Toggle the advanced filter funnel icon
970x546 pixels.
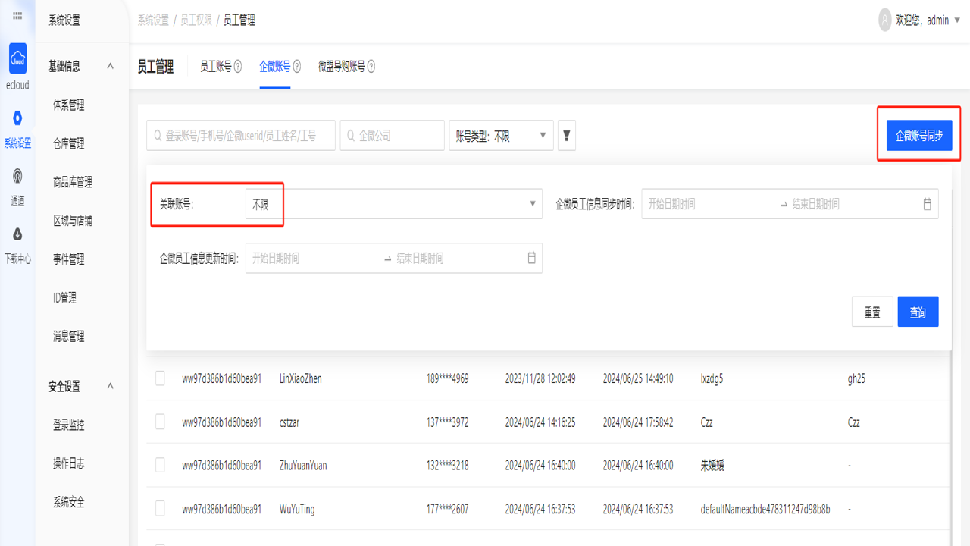point(567,136)
